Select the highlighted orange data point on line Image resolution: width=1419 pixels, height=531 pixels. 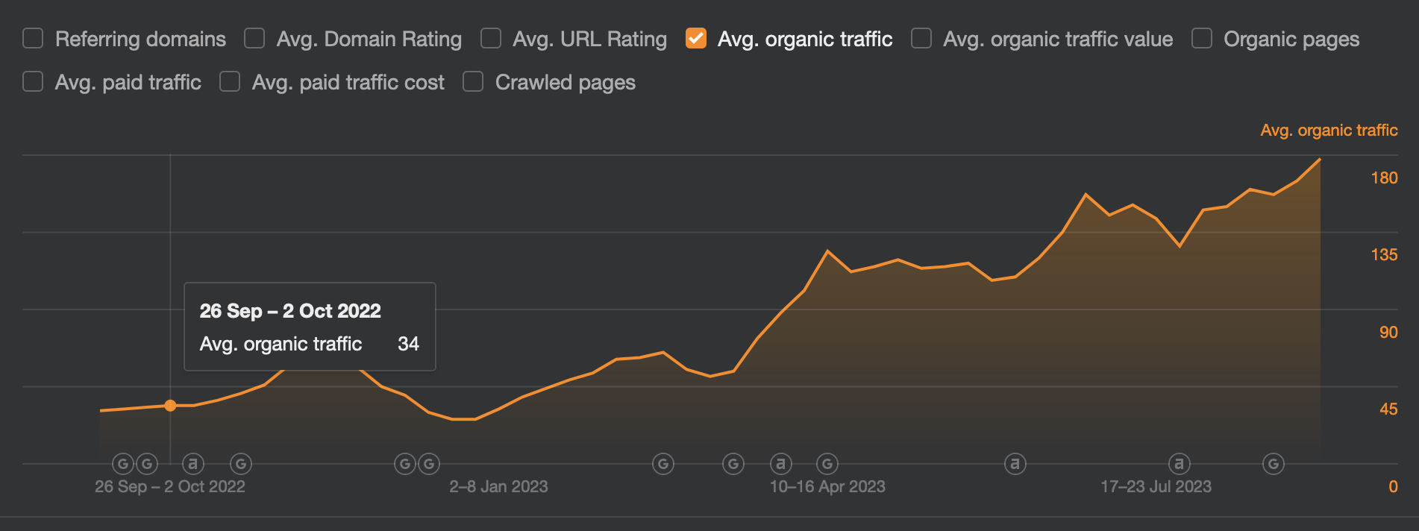click(x=170, y=406)
